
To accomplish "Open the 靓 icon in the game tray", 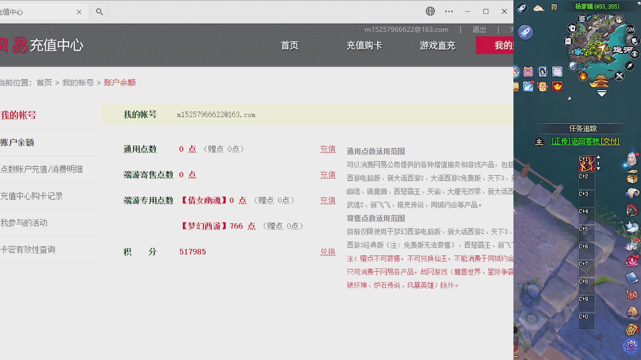I will (x=557, y=72).
